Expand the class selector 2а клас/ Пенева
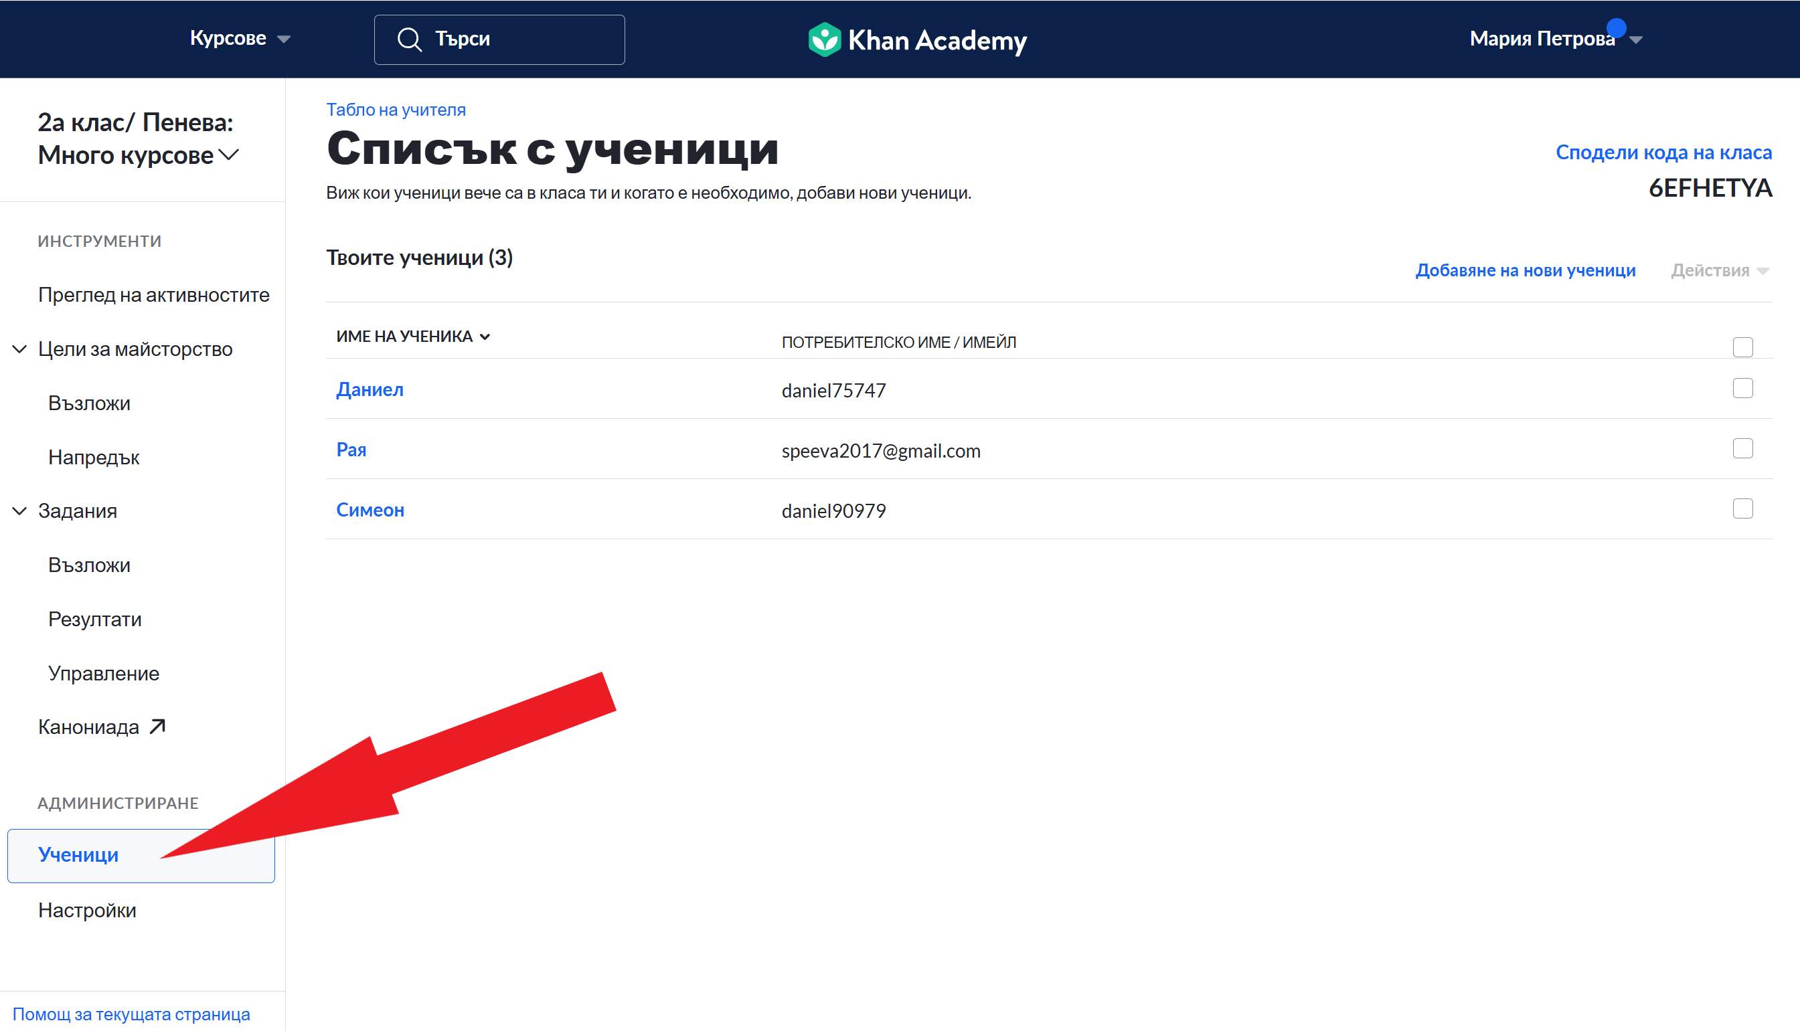 [139, 138]
